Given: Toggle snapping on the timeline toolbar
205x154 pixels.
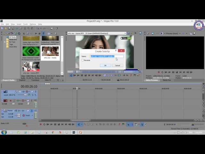Looking at the screenshot, I should point(128,124).
